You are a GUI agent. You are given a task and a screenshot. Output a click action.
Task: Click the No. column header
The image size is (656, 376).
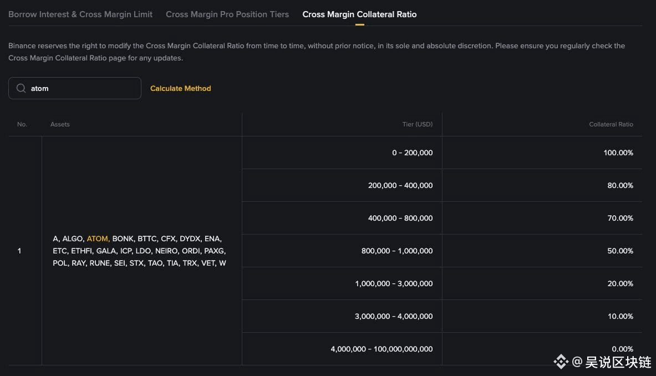tap(22, 124)
